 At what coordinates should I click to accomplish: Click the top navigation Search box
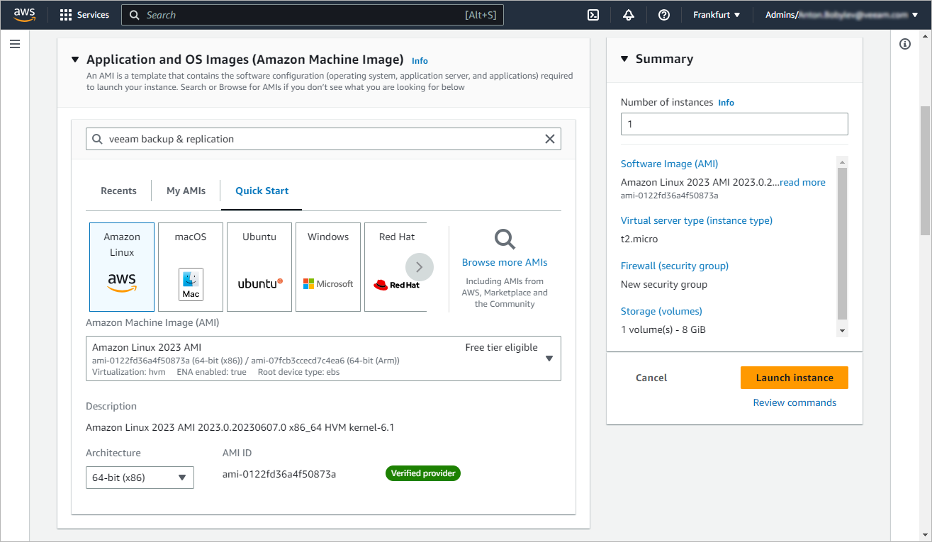point(313,15)
